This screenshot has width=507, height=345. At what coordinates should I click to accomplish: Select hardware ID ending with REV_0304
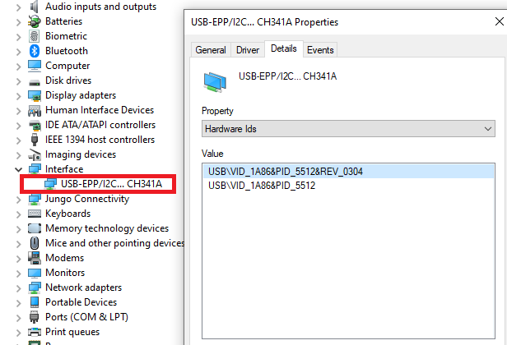pyautogui.click(x=286, y=172)
